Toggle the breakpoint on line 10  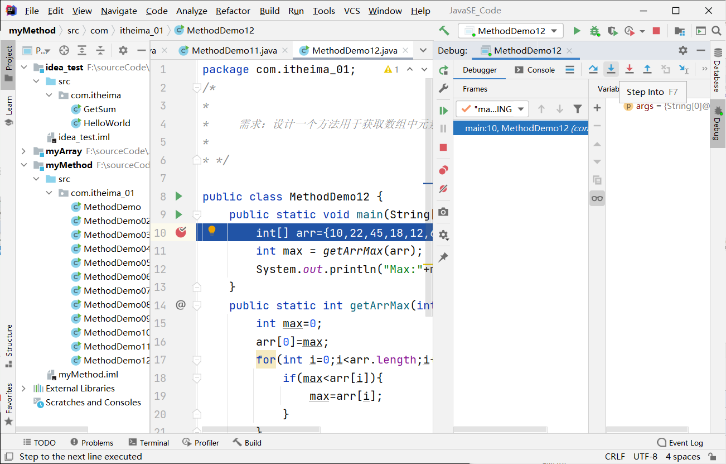[181, 232]
